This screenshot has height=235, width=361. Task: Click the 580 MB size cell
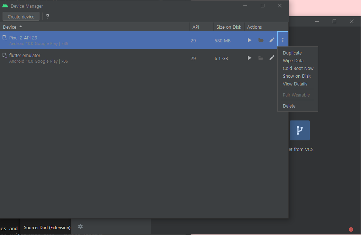[x=222, y=41]
